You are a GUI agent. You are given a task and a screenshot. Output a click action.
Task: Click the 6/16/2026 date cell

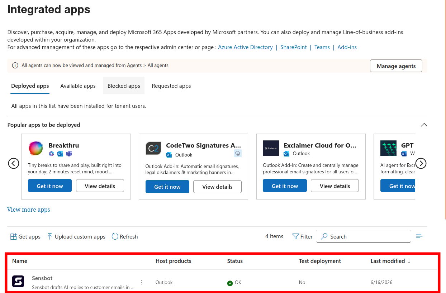click(381, 282)
